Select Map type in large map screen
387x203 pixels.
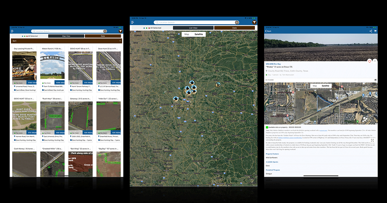[x=187, y=34]
